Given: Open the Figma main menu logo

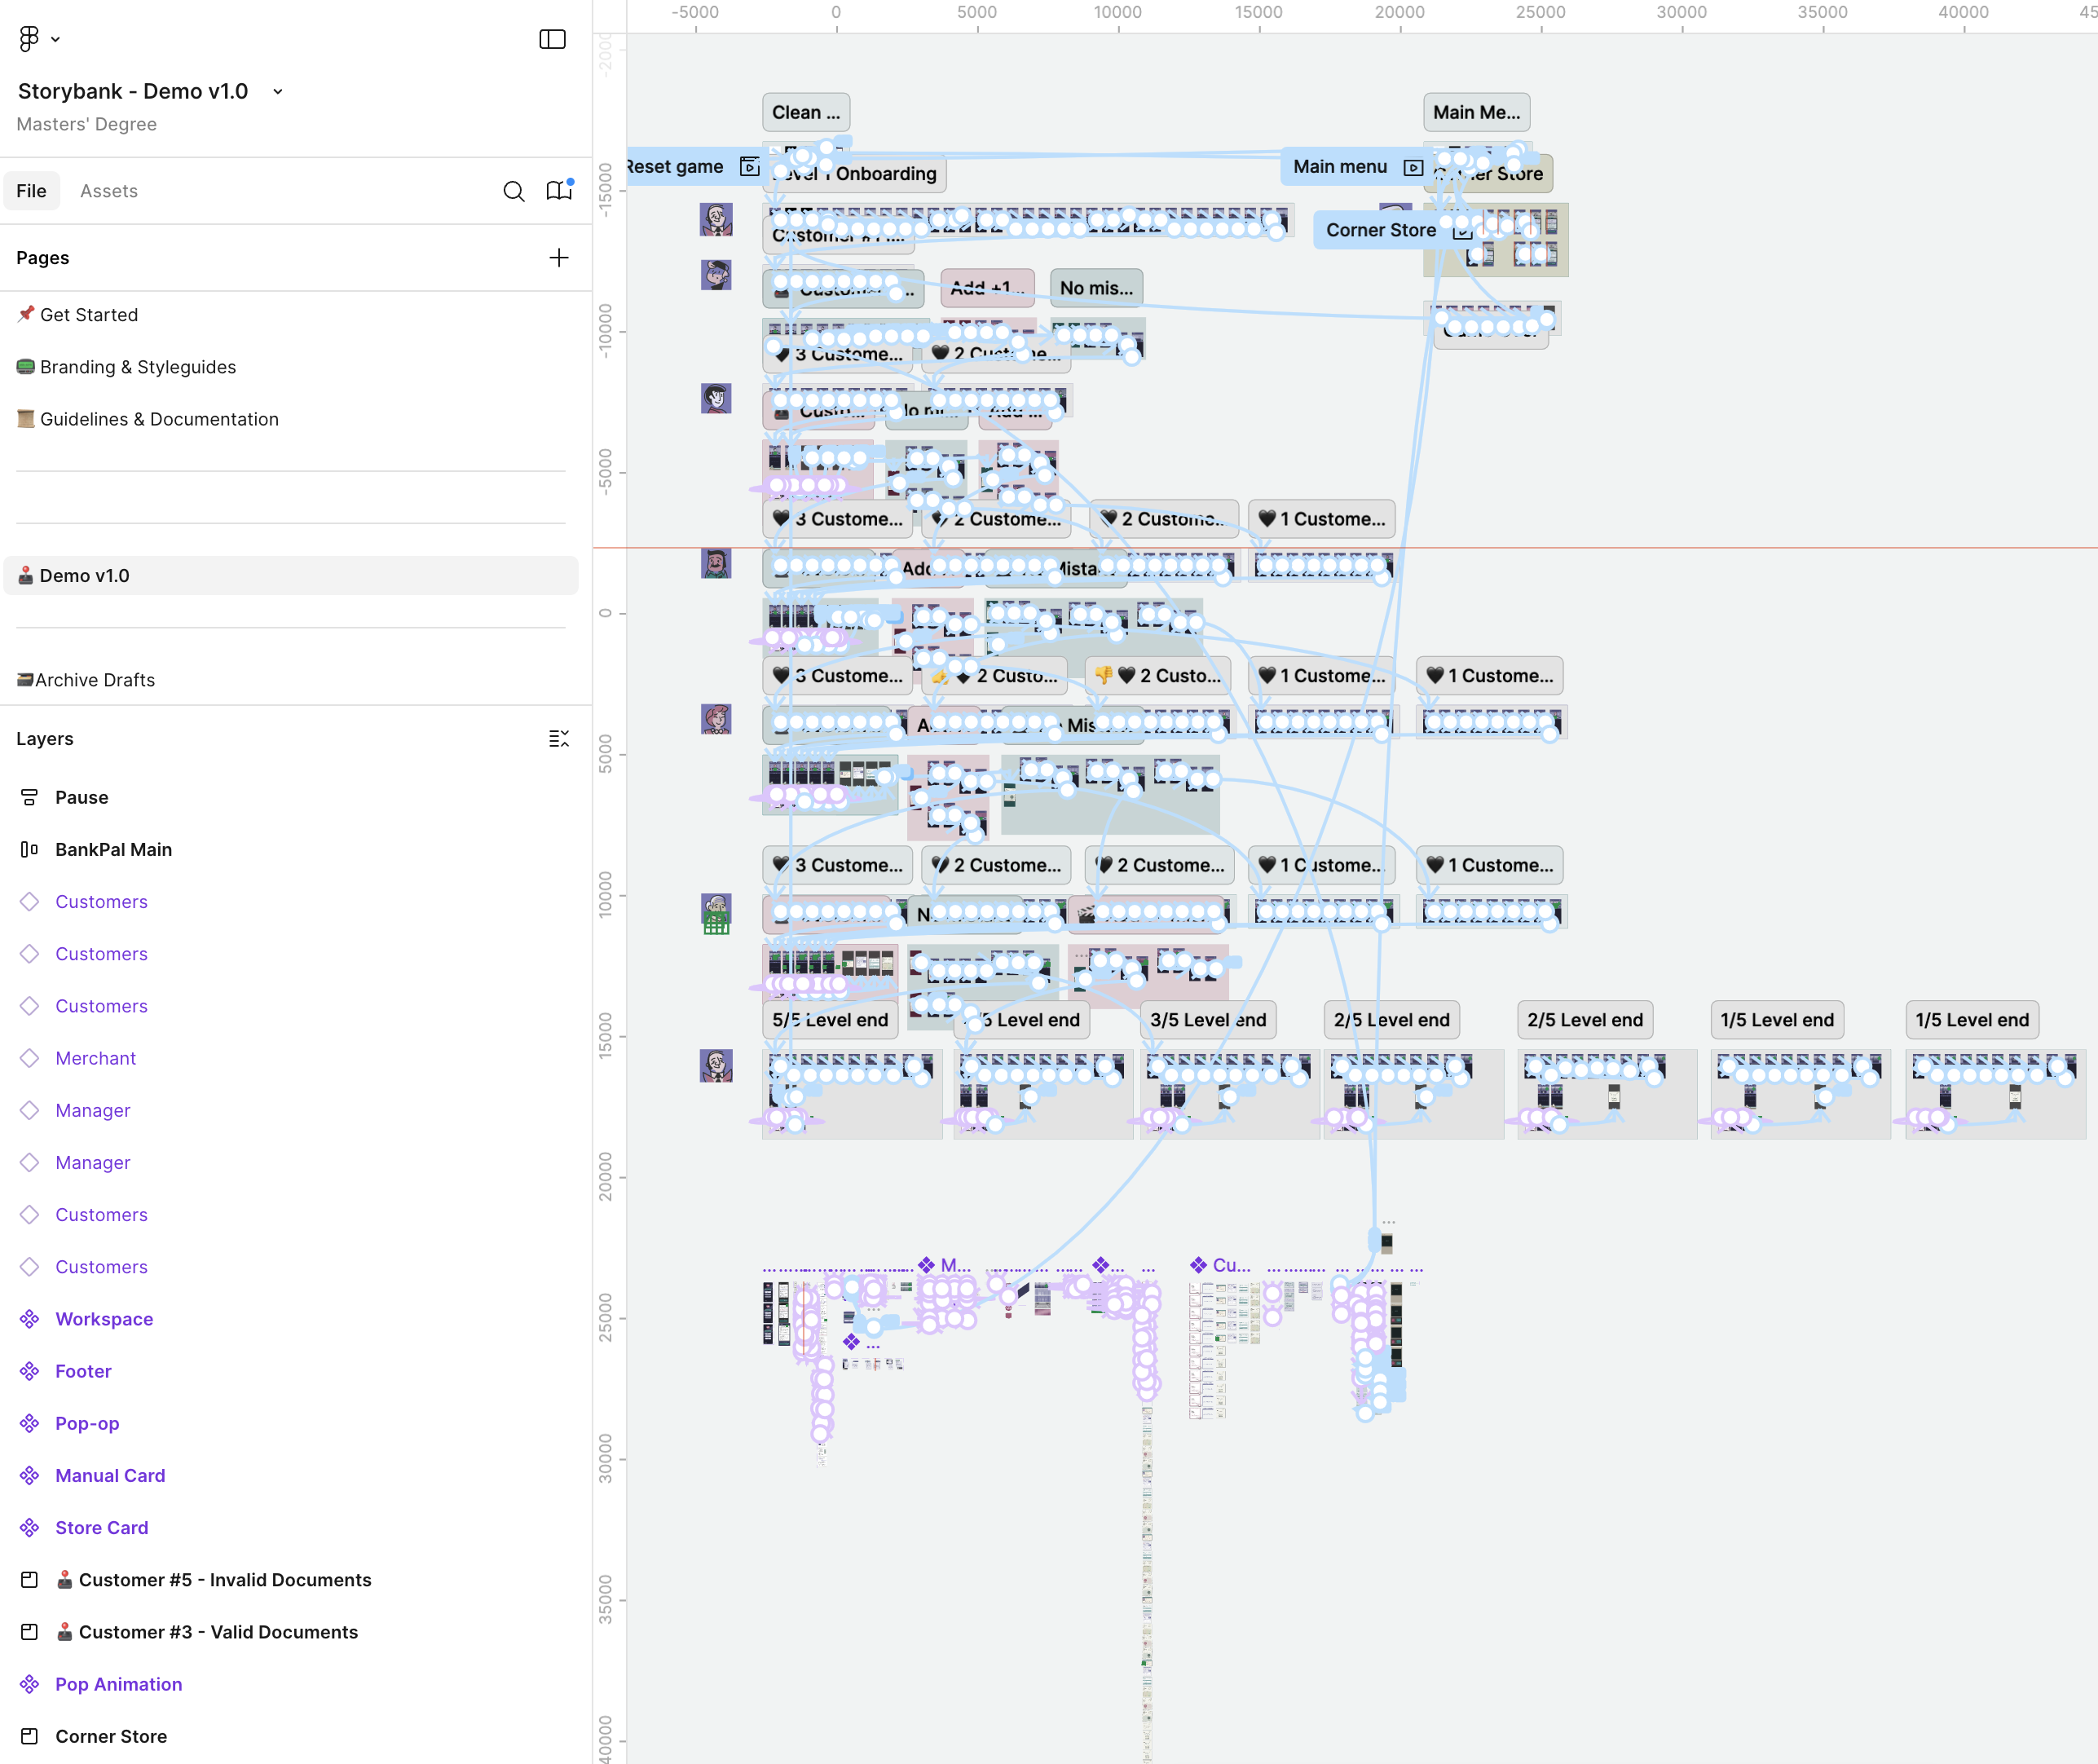Looking at the screenshot, I should (x=28, y=38).
